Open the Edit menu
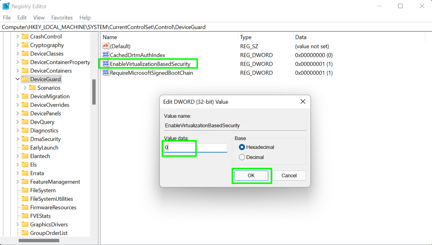This screenshot has width=432, height=245. 22,17
